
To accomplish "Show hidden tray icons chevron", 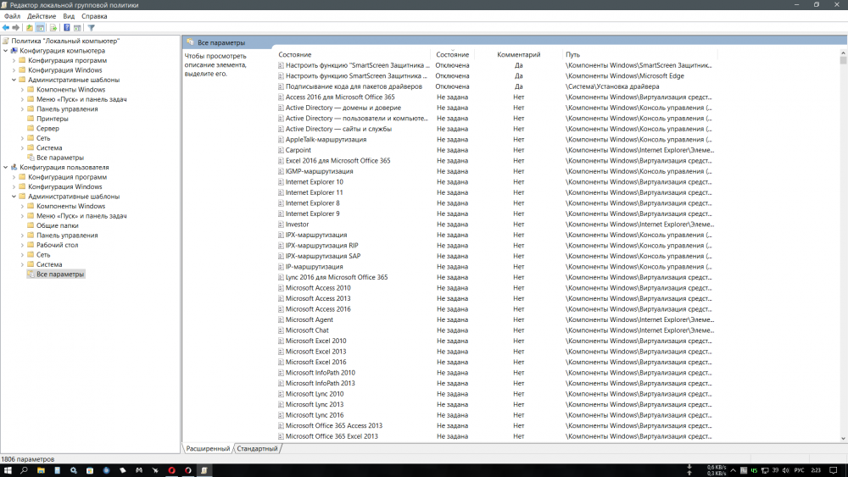I will (733, 470).
